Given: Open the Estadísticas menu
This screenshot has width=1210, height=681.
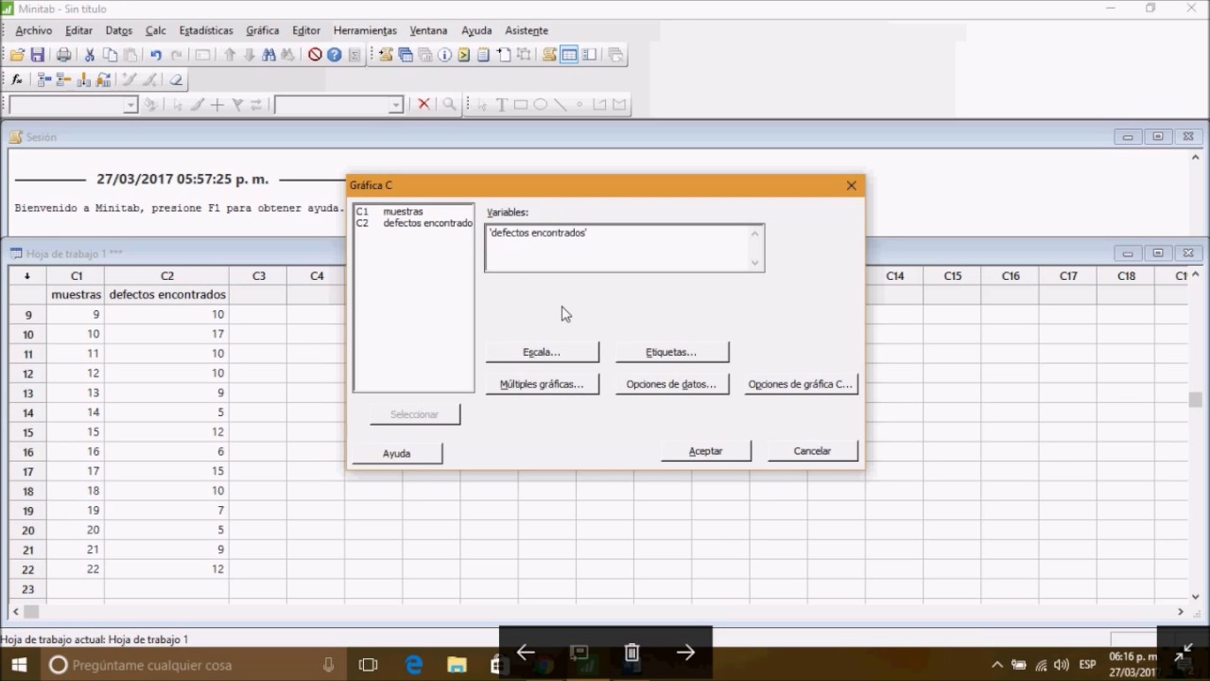Looking at the screenshot, I should pos(205,30).
